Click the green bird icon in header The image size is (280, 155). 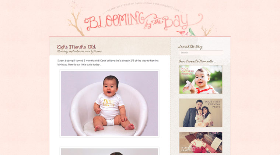tap(192, 32)
